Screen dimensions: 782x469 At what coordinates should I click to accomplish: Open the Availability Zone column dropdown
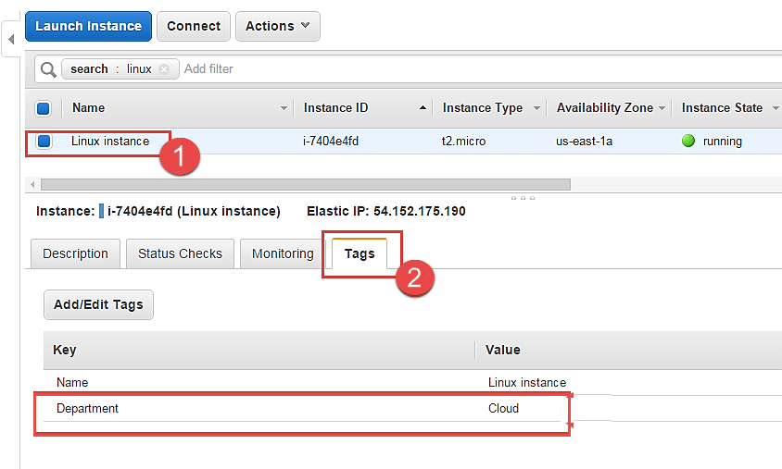(x=662, y=108)
